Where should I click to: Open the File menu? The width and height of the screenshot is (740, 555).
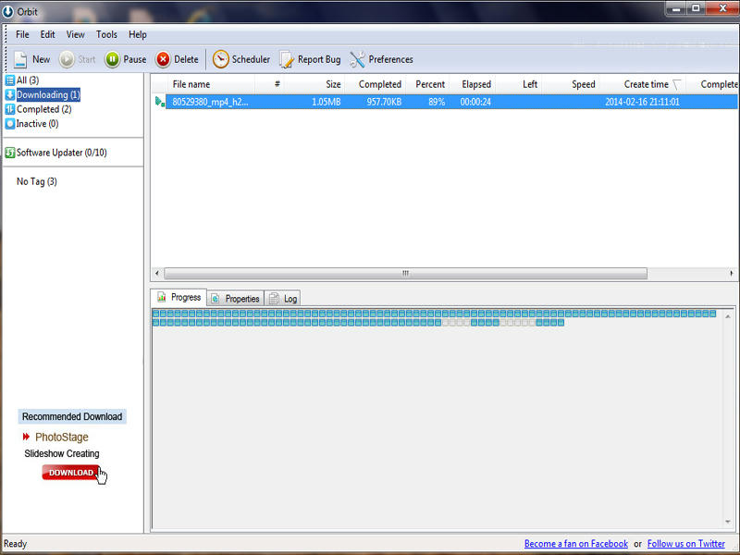pos(22,34)
